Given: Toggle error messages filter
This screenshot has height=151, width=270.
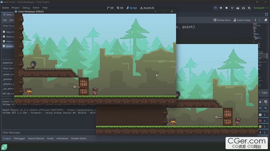Looking at the screenshot, I should click(263, 121).
